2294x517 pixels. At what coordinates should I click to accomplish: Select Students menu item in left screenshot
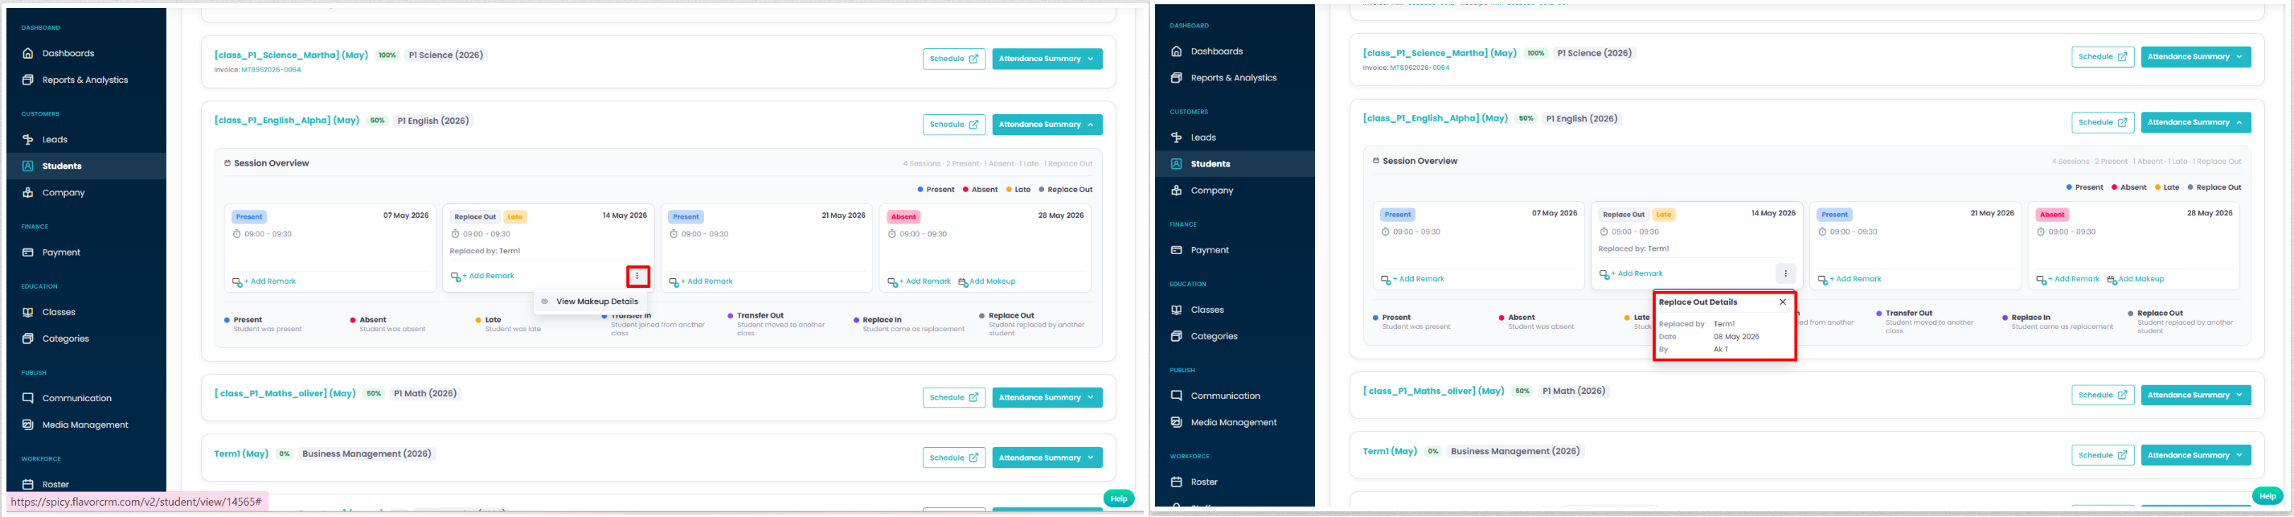(85, 166)
